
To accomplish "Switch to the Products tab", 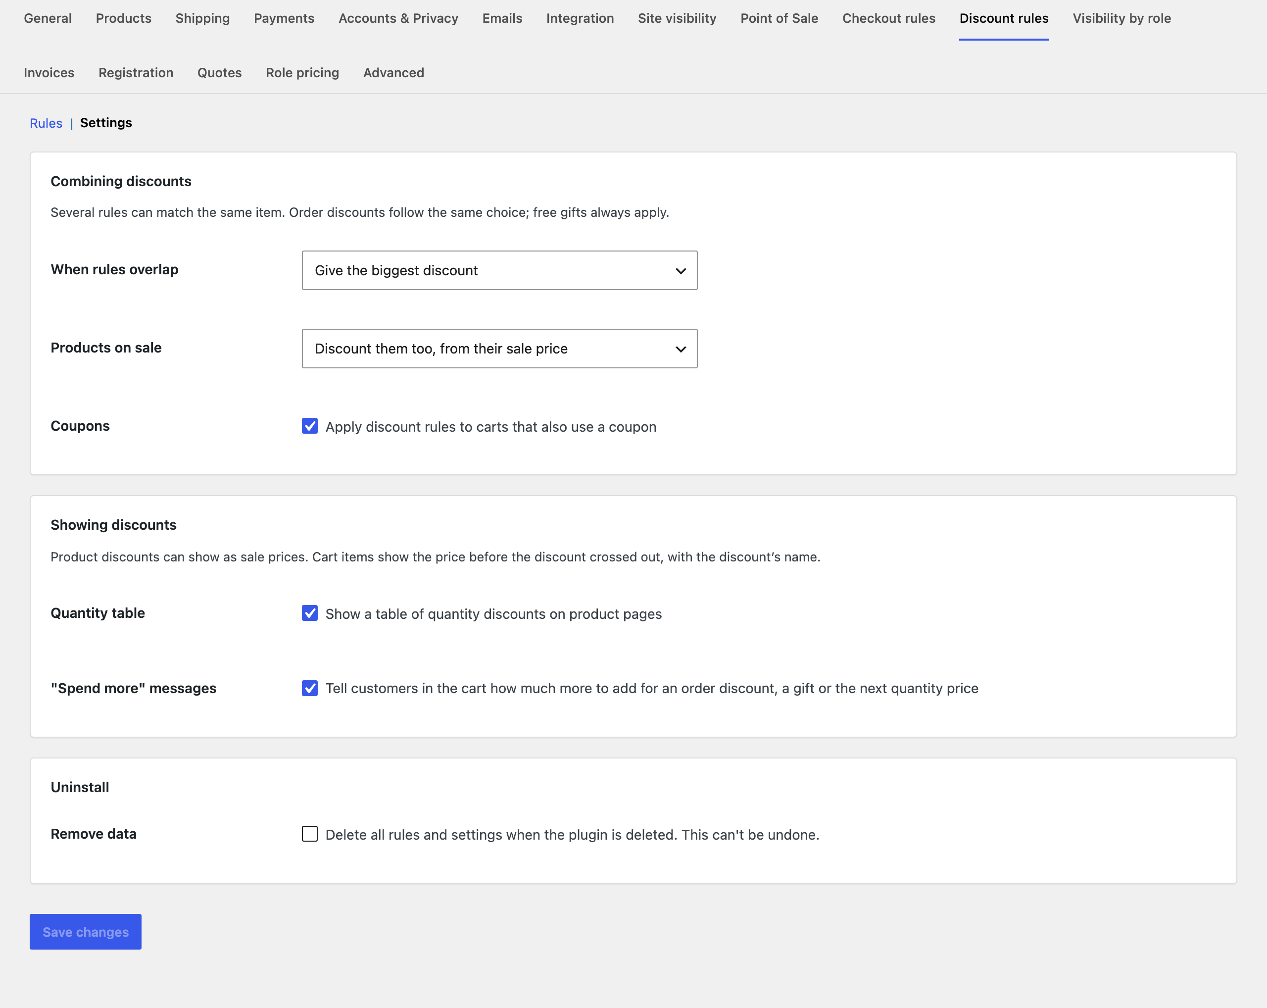I will (x=123, y=18).
